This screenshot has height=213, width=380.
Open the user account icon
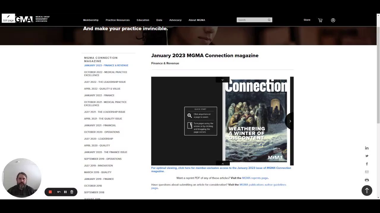pyautogui.click(x=333, y=20)
